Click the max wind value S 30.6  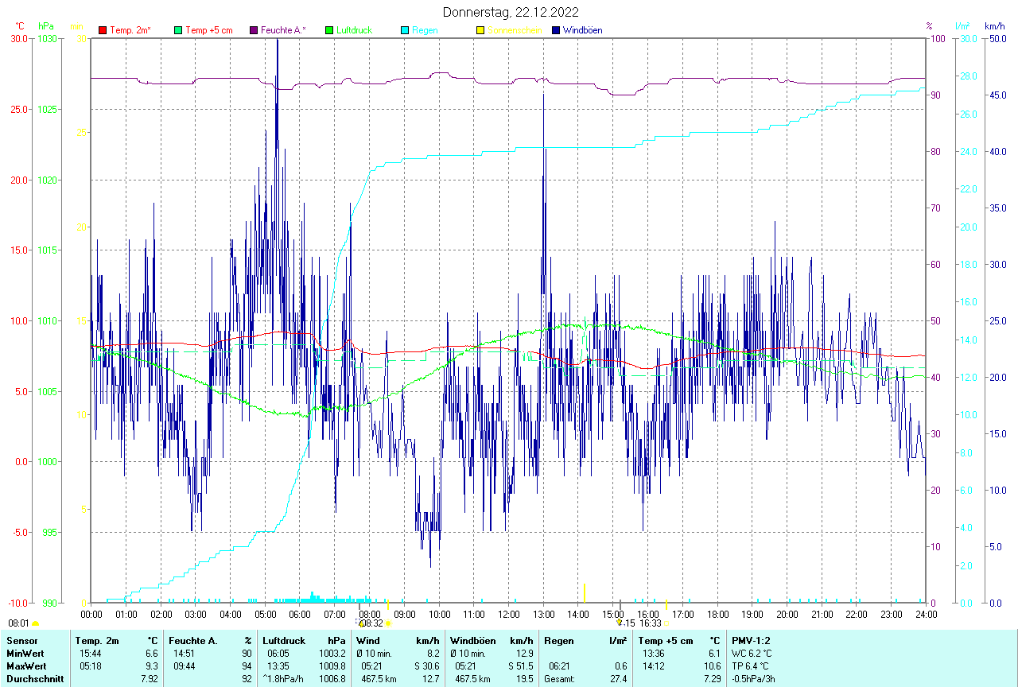click(427, 666)
